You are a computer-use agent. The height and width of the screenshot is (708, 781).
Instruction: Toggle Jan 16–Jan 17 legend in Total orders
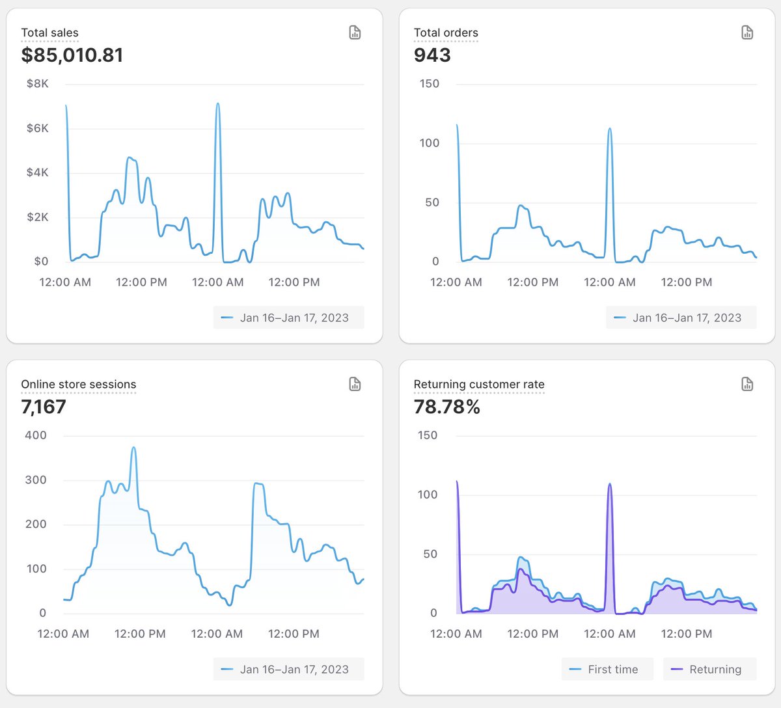coord(681,318)
